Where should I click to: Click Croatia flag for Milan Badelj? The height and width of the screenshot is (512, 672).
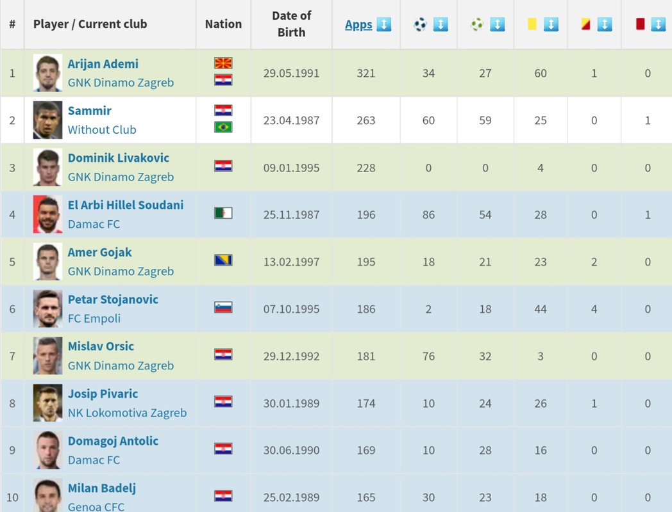click(x=223, y=496)
